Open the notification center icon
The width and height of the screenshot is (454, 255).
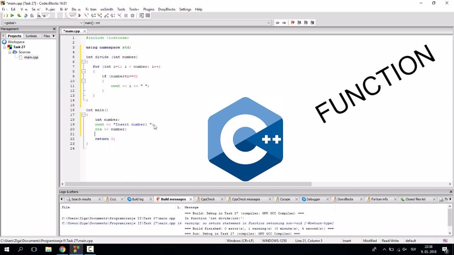[x=445, y=249]
